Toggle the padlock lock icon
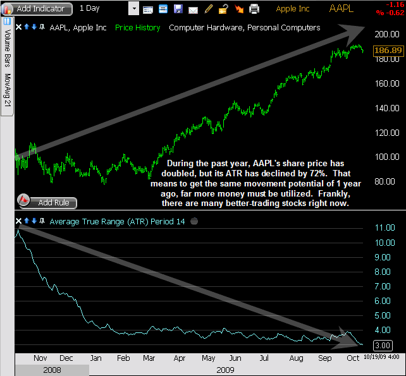 pos(223,9)
